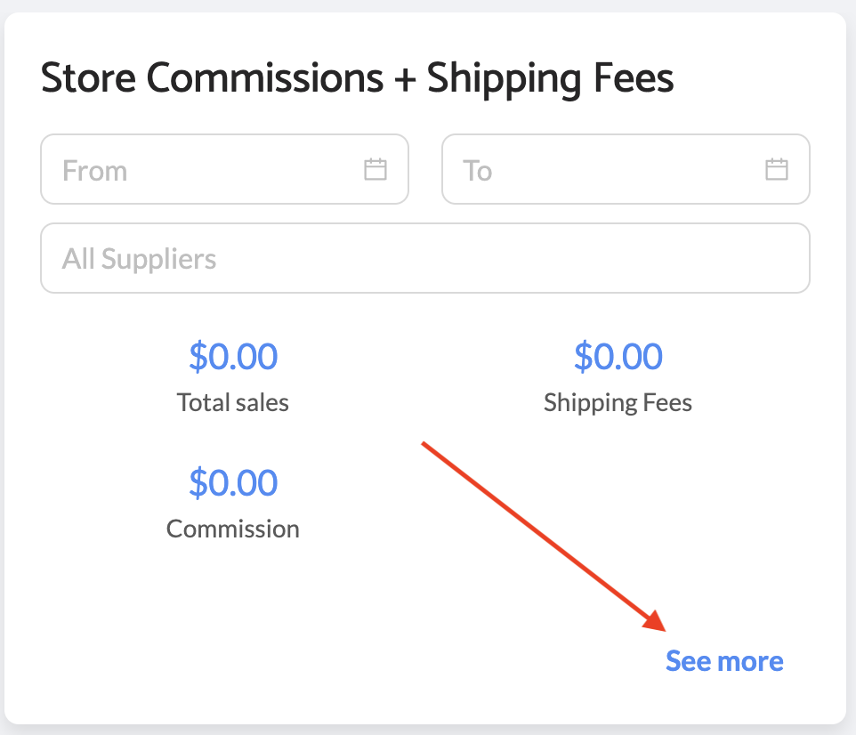The image size is (856, 735).
Task: Expand the All Suppliers dropdown
Action: 425,258
